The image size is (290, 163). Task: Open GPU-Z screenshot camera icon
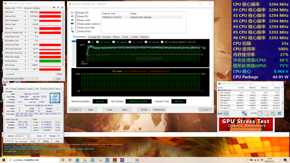point(54,8)
